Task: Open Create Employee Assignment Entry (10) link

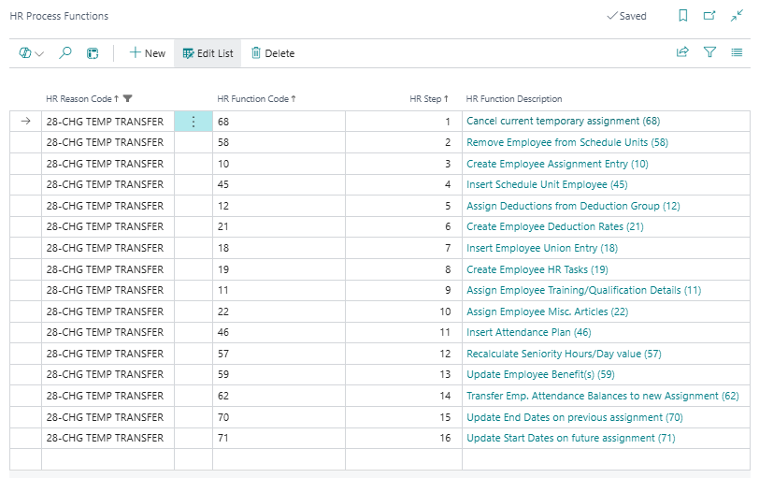Action: [557, 164]
